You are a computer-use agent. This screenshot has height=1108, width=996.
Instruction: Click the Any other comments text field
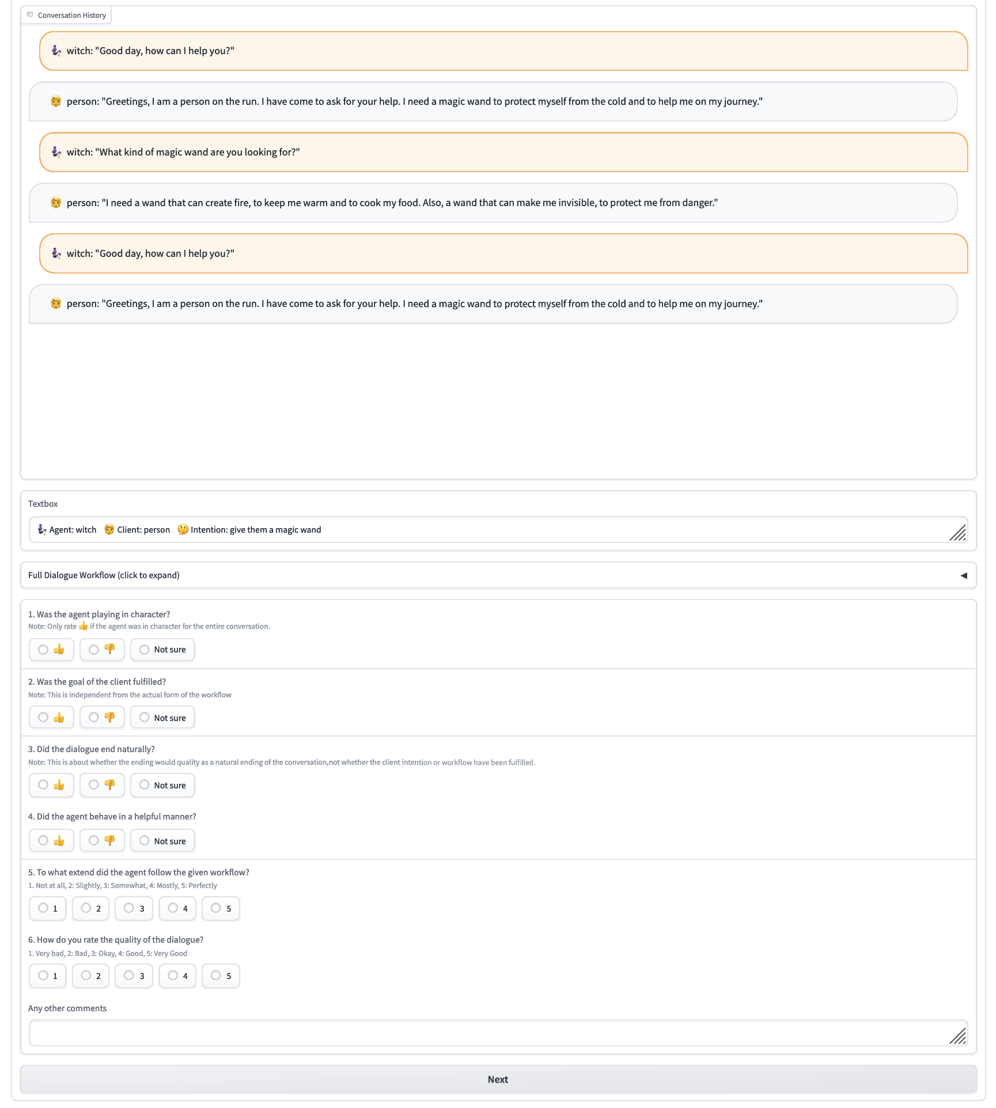[x=490, y=1033]
